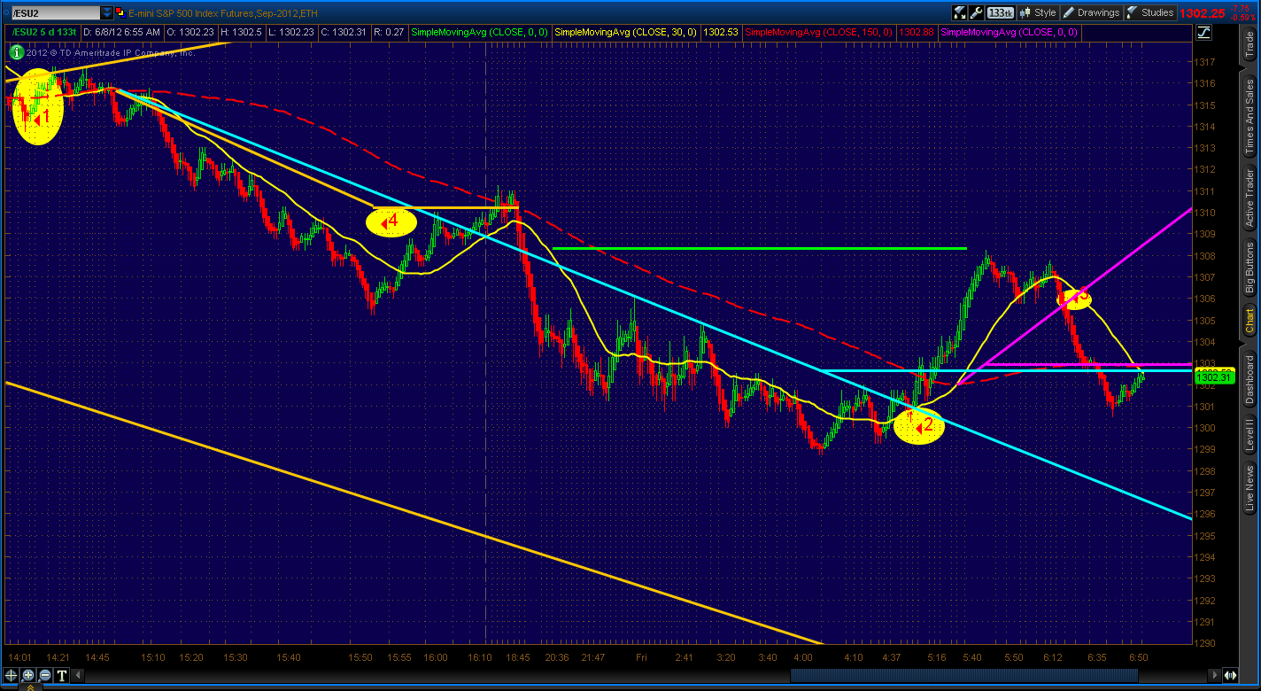This screenshot has height=691, width=1261.
Task: Click the yellow SimpleMovingAvg (CLOSE, 30, 0) label
Action: tap(627, 32)
